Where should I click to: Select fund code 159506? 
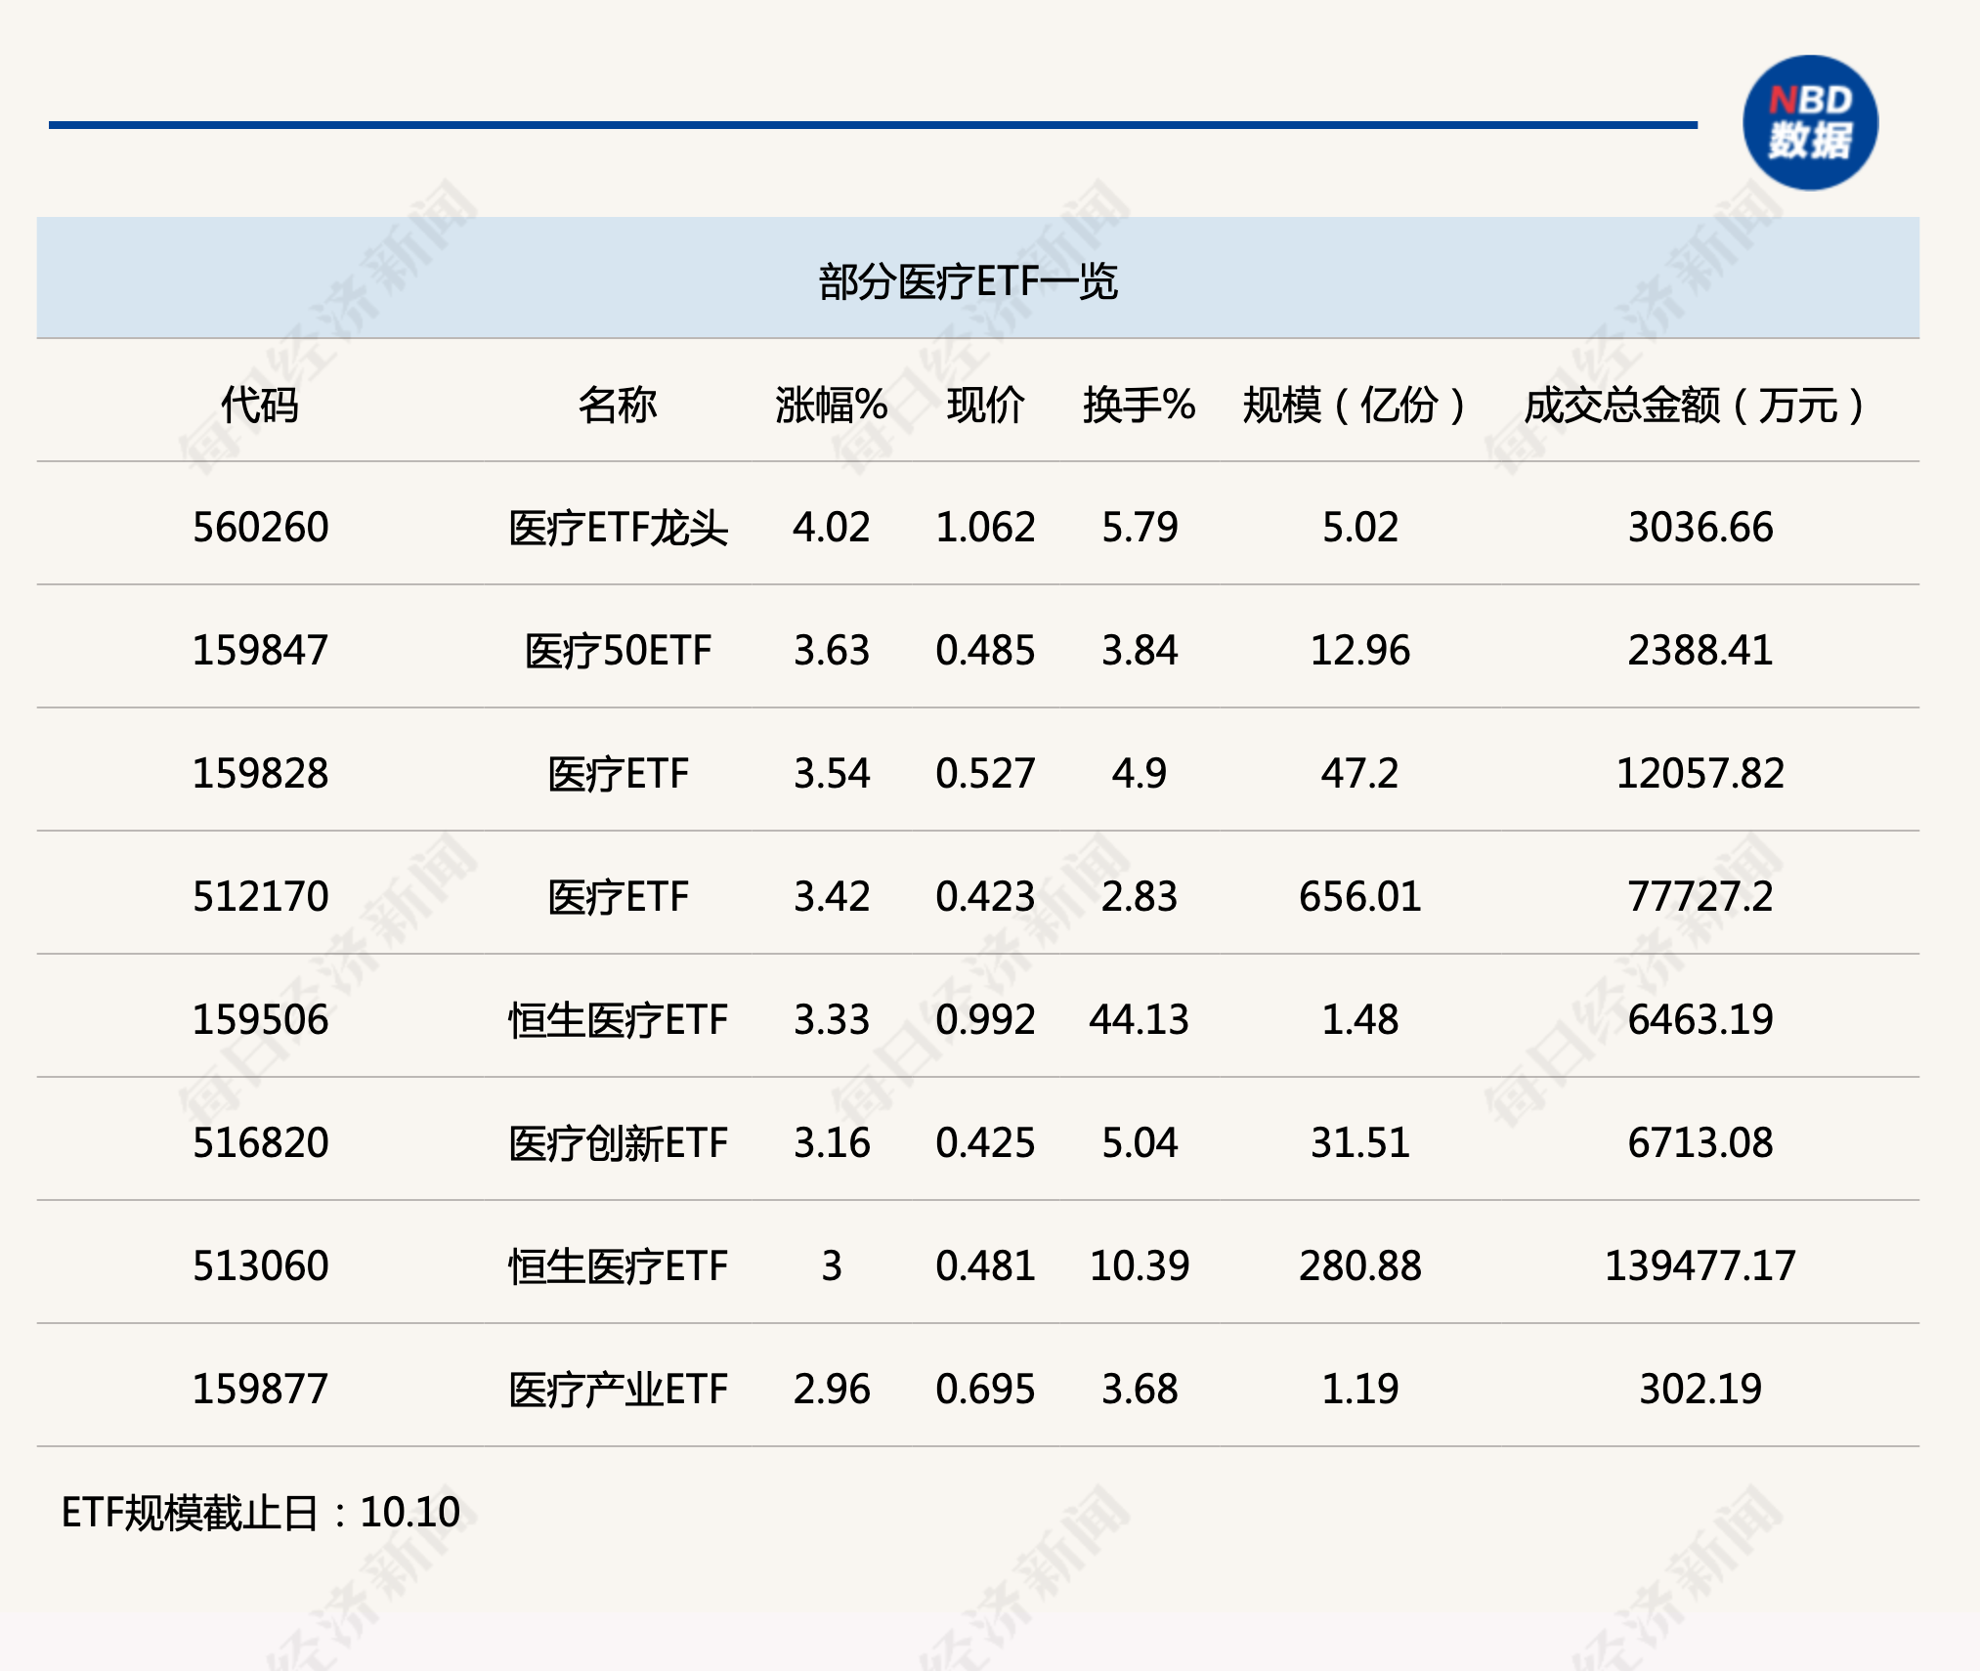coord(260,1020)
